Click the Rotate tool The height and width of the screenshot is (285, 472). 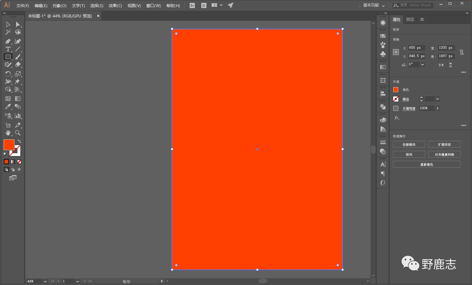8,74
